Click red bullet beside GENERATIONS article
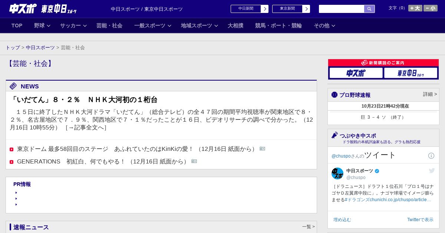445x233 pixels. pyautogui.click(x=11, y=162)
